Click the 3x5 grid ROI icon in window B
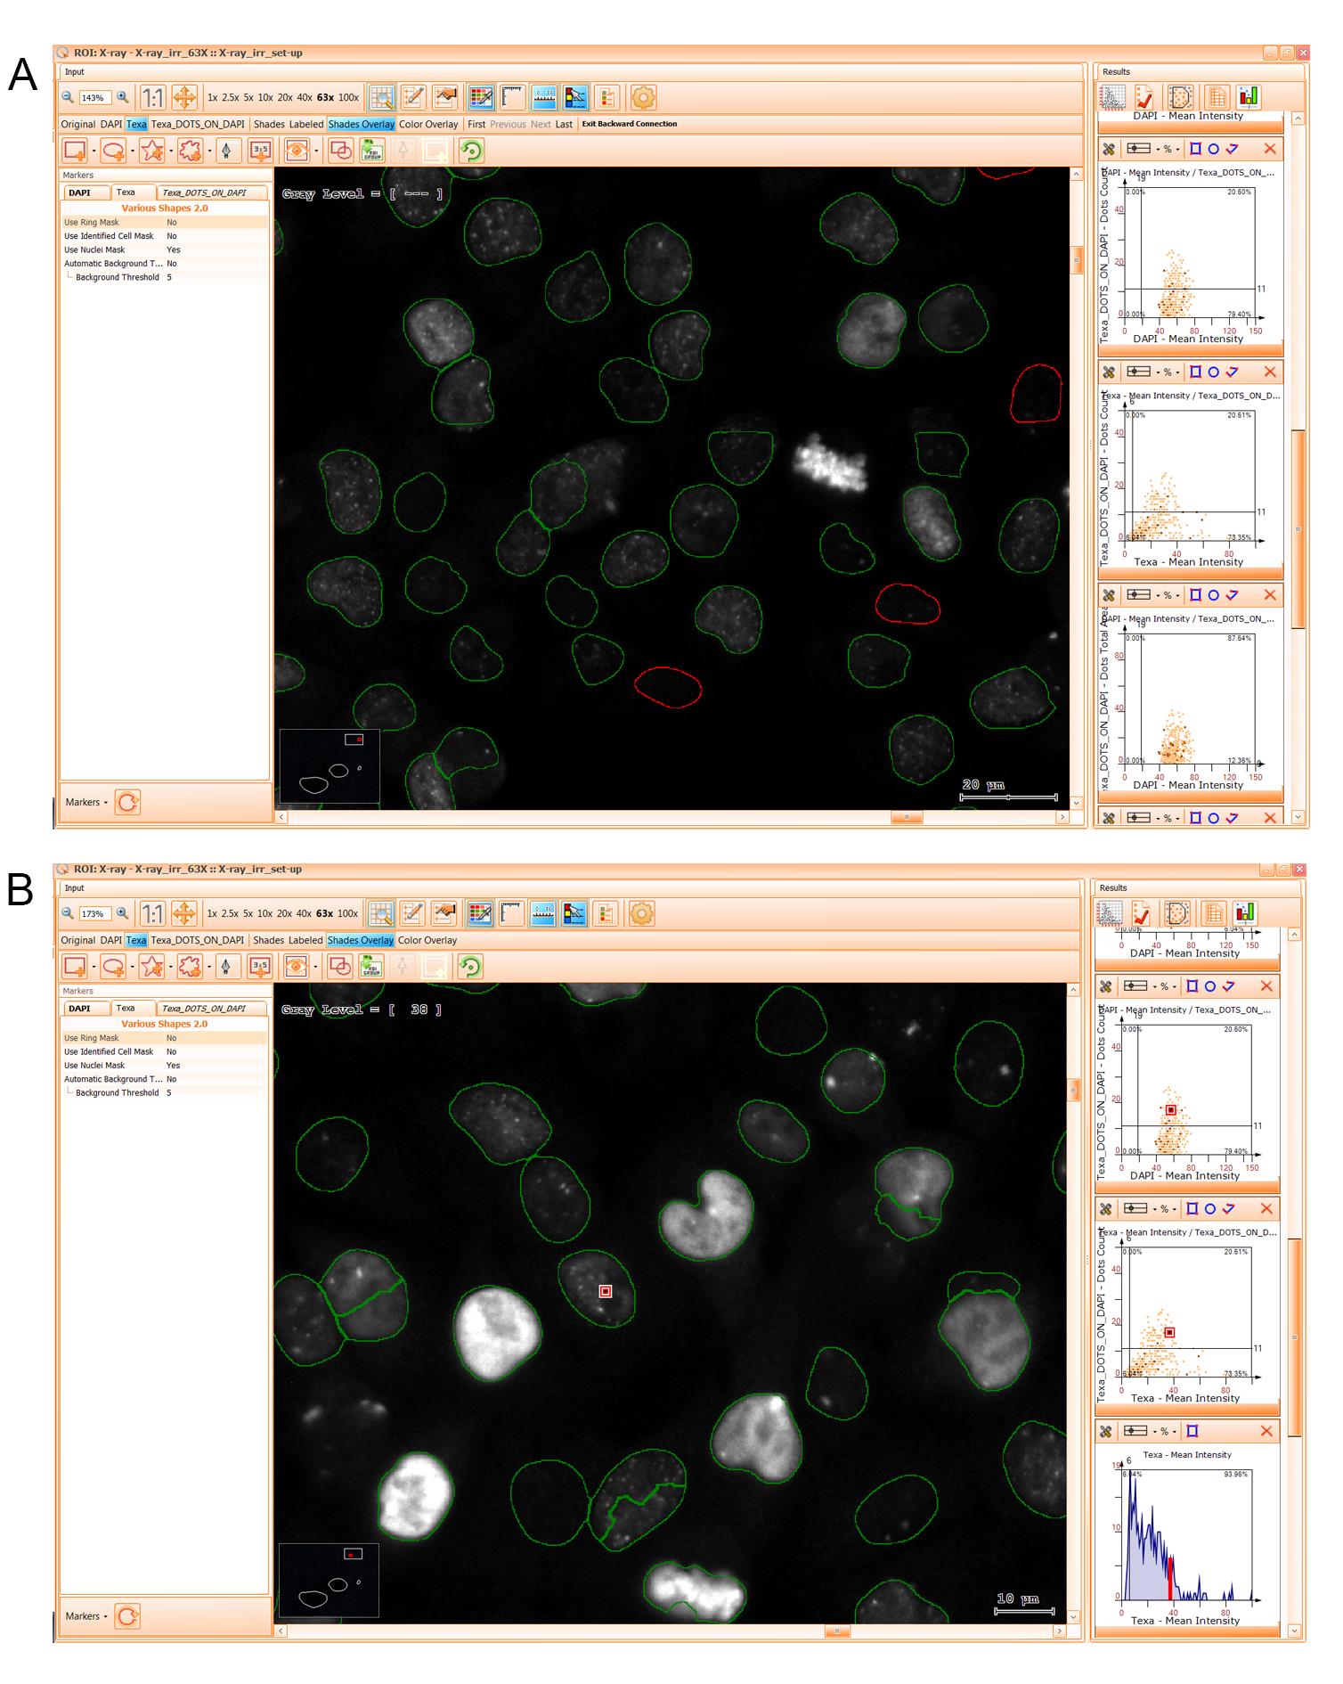1343x1684 pixels. click(x=259, y=966)
